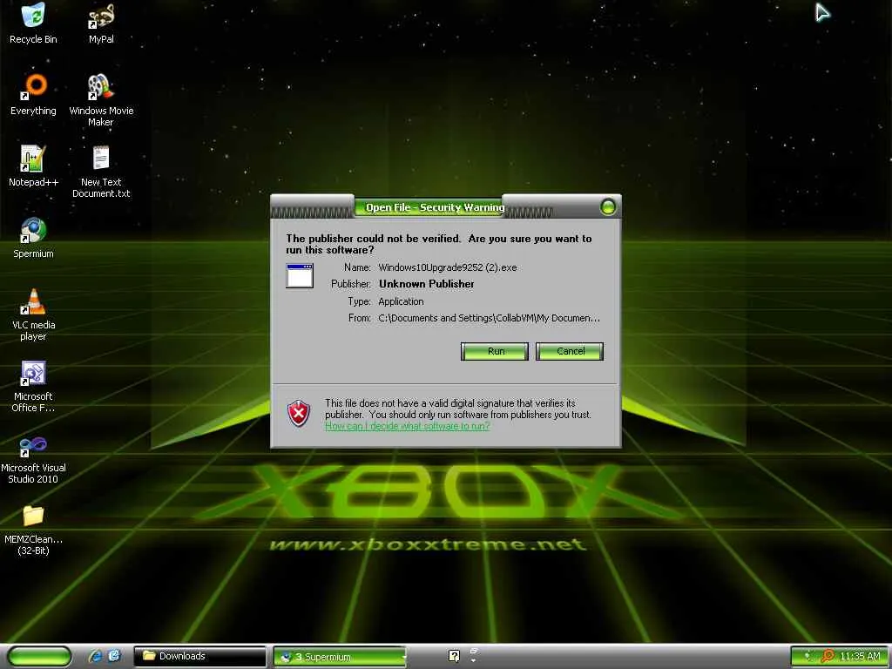Launch Internet Explorer from quick launch
Screen dimensions: 892x669
[x=94, y=657]
